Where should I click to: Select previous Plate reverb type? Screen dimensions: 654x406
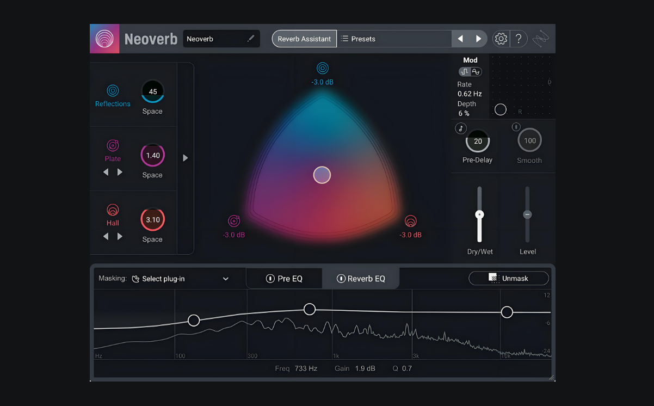click(x=106, y=172)
